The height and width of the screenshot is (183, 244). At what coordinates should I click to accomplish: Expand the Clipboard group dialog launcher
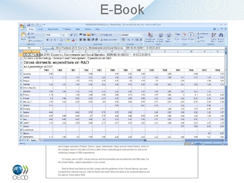point(43,44)
